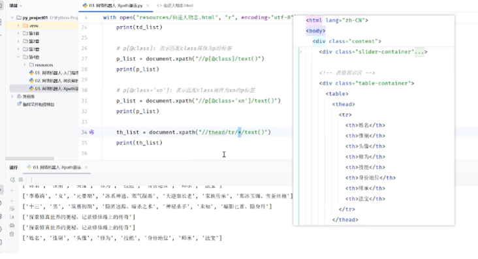Viewport: 478px width, 259px height.
Task: Click the up arrow in the console gutter
Action: [x=12, y=191]
